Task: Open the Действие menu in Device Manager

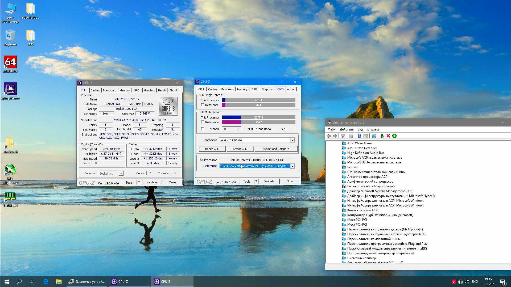Action: coord(346,129)
